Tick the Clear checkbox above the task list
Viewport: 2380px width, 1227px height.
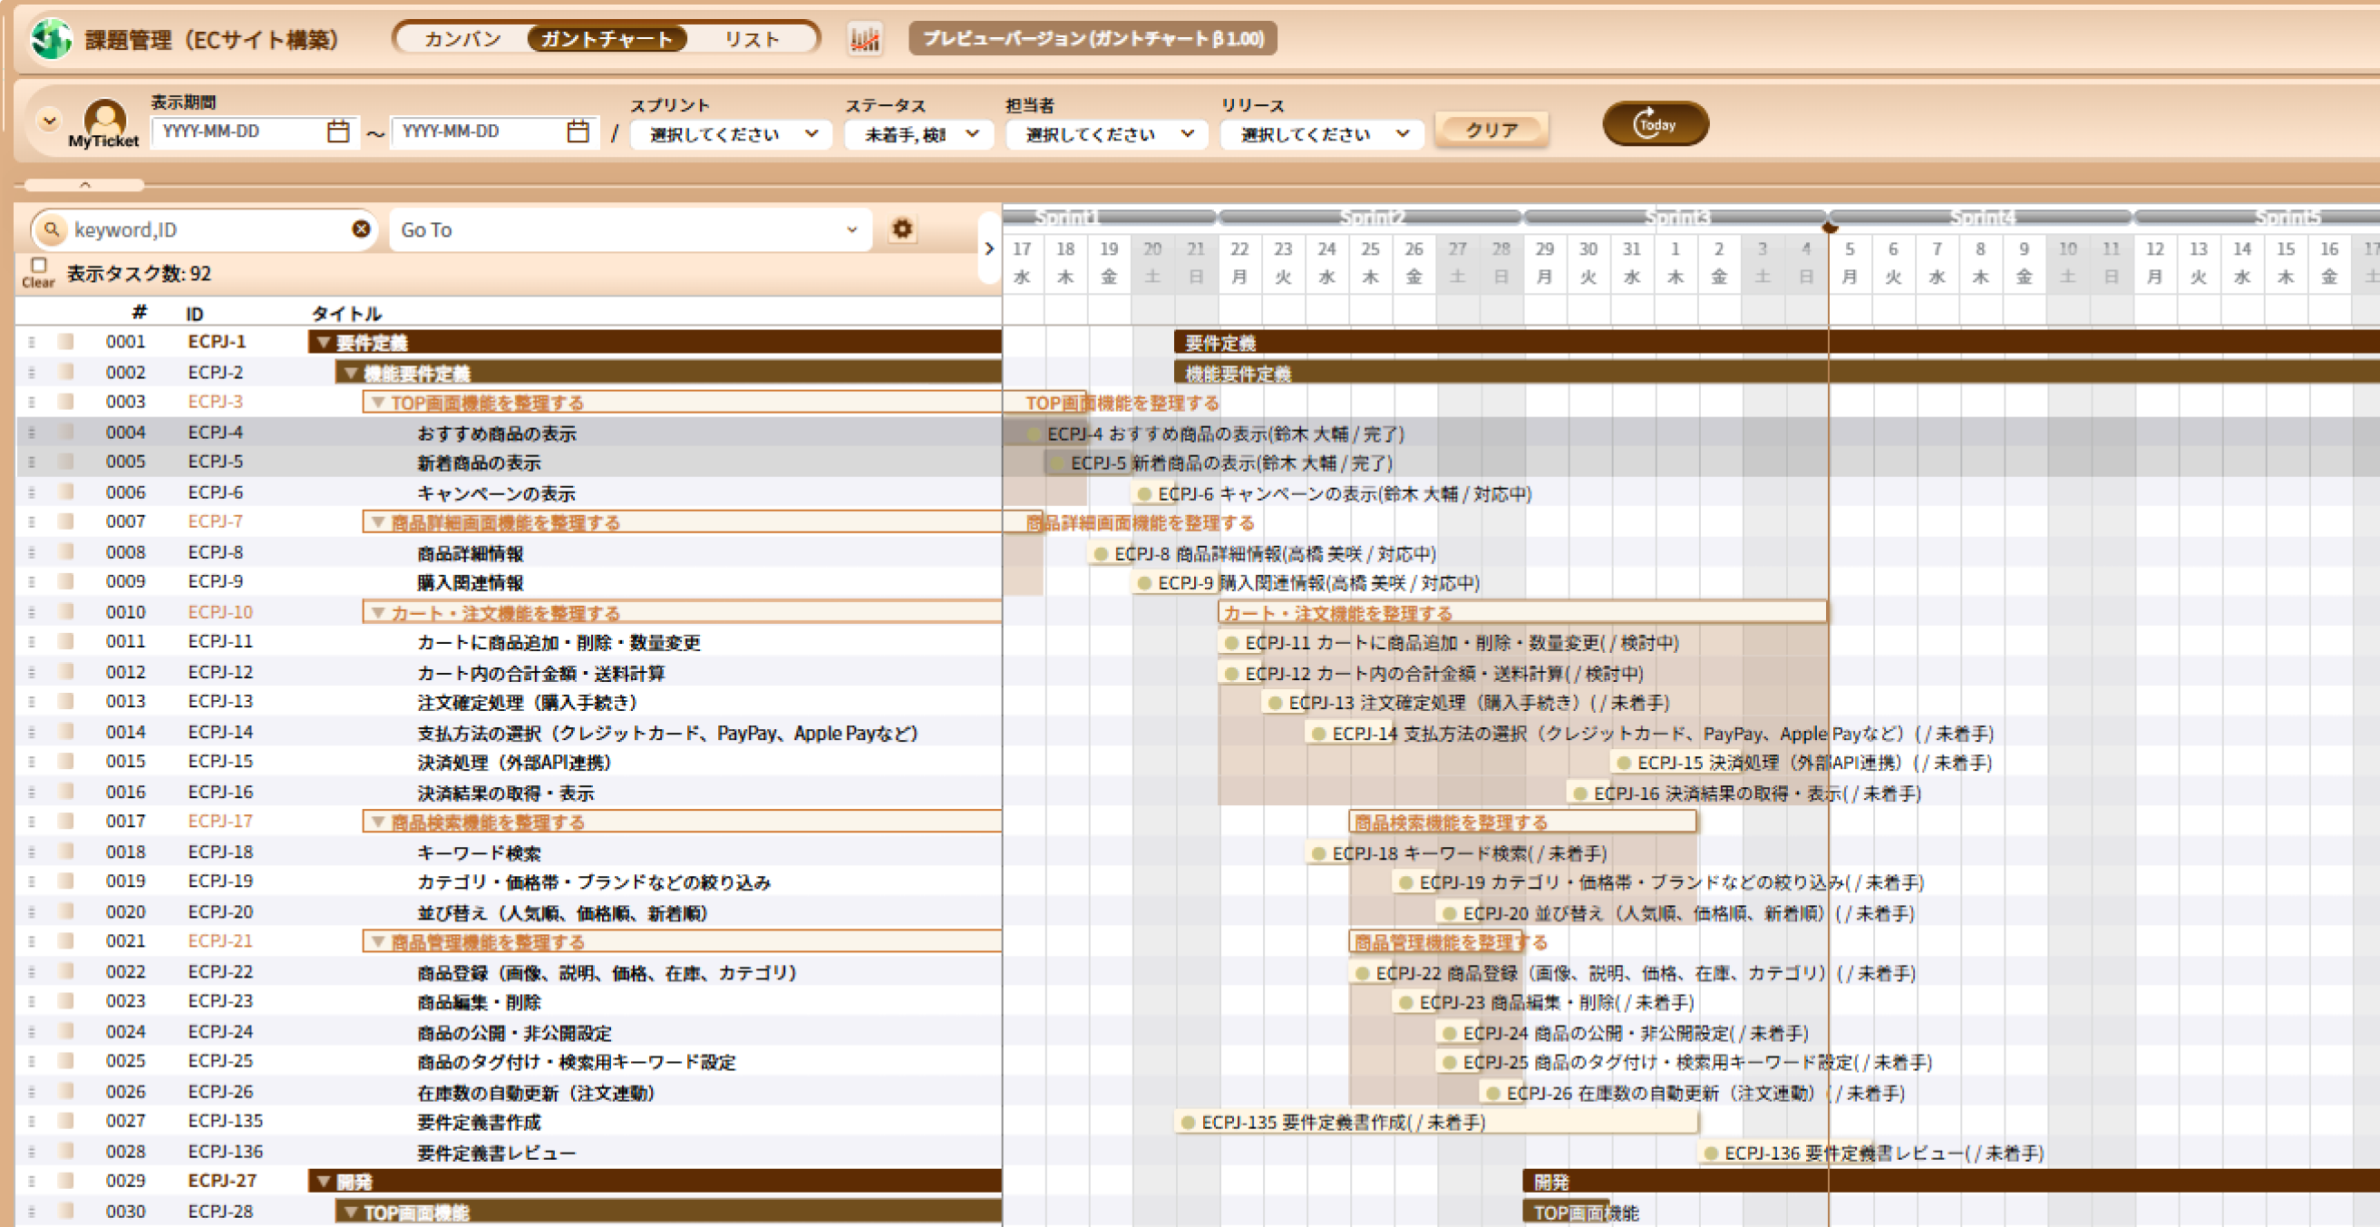click(39, 265)
